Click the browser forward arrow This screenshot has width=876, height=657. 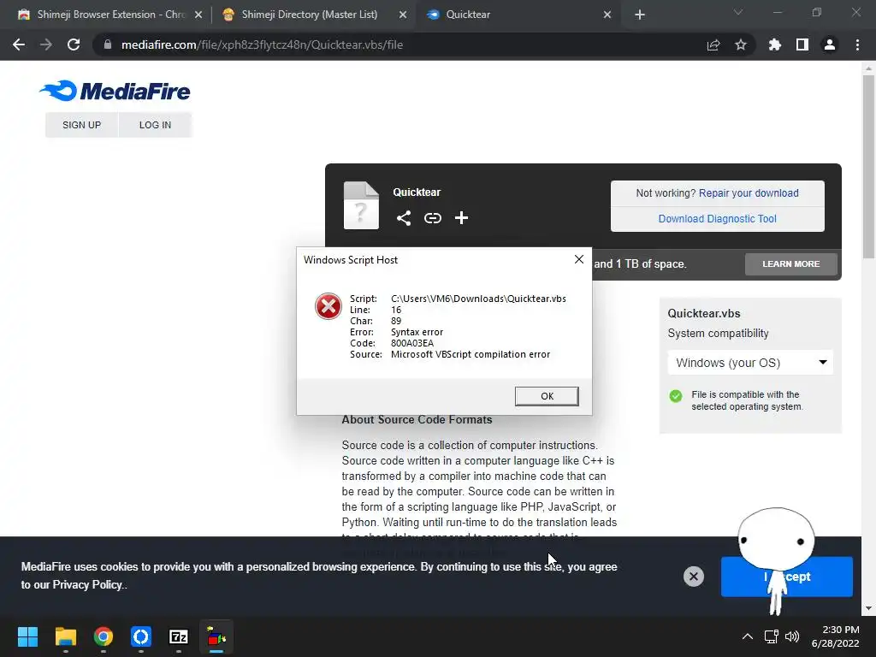(x=46, y=44)
